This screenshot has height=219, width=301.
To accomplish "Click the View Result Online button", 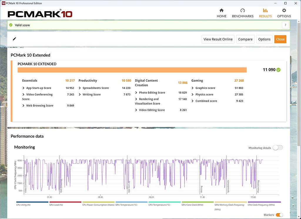I will point(218,39).
